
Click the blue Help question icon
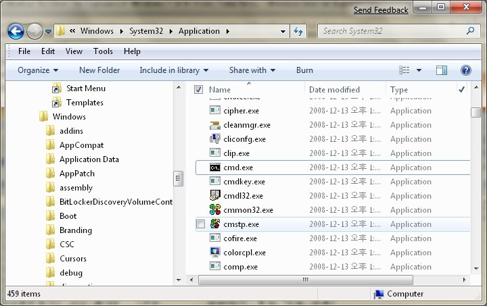[465, 70]
